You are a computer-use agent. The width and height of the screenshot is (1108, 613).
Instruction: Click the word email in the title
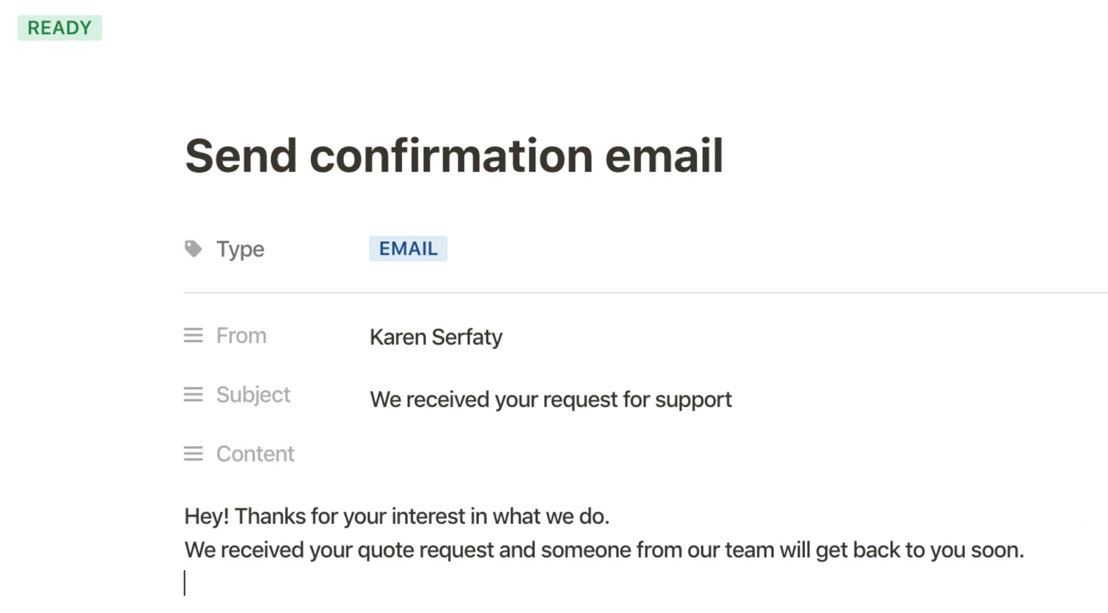point(664,156)
